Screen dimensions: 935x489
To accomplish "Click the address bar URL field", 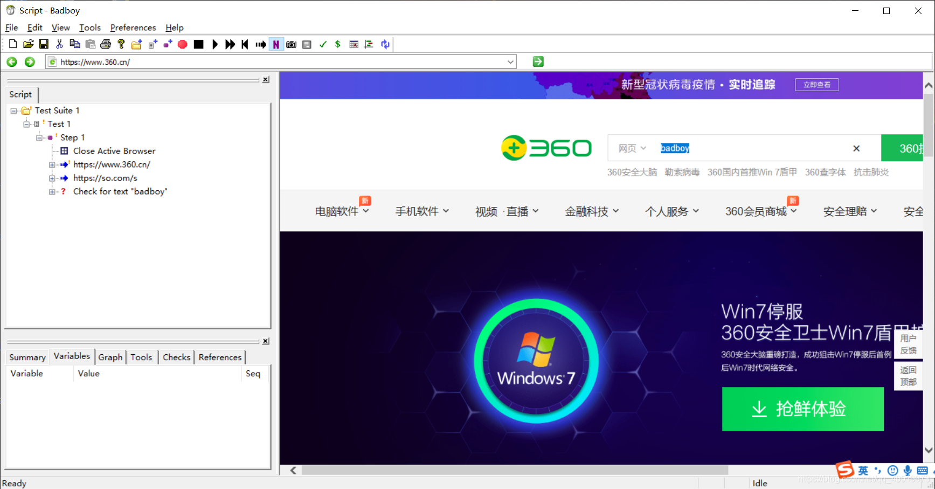I will (280, 62).
